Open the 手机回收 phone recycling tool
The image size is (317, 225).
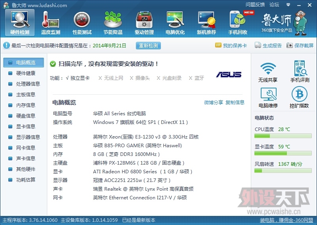238,22
